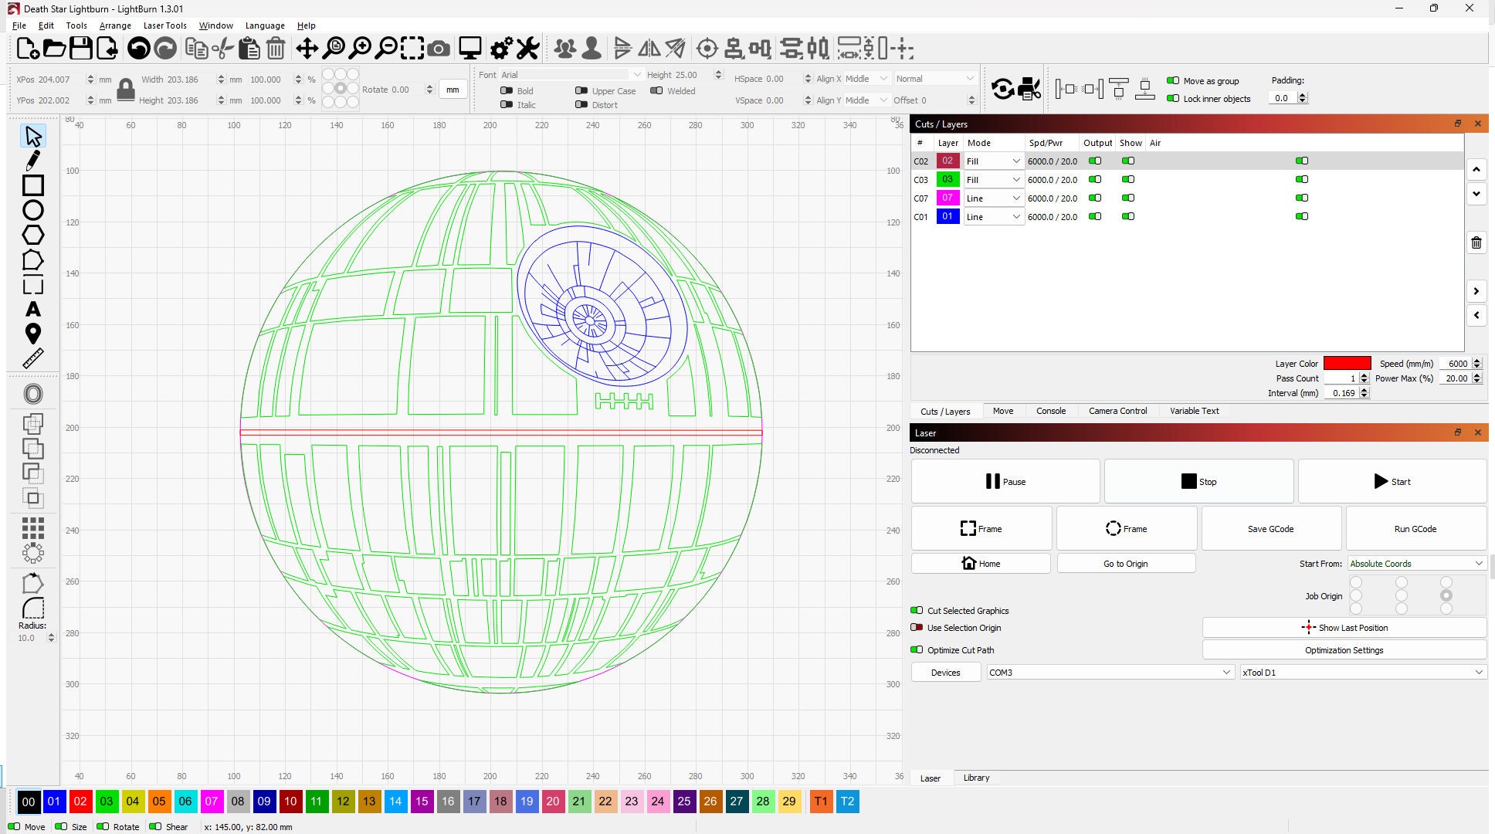Select the Edit Nodes tool

[32, 260]
